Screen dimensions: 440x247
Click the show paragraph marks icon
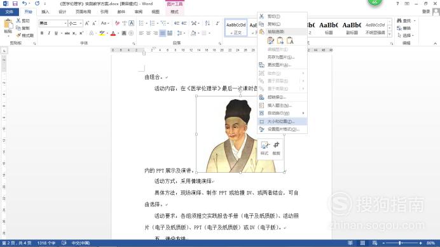[x=217, y=23]
